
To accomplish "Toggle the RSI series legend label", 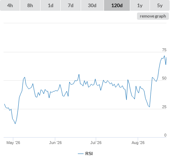I will pos(89,154).
